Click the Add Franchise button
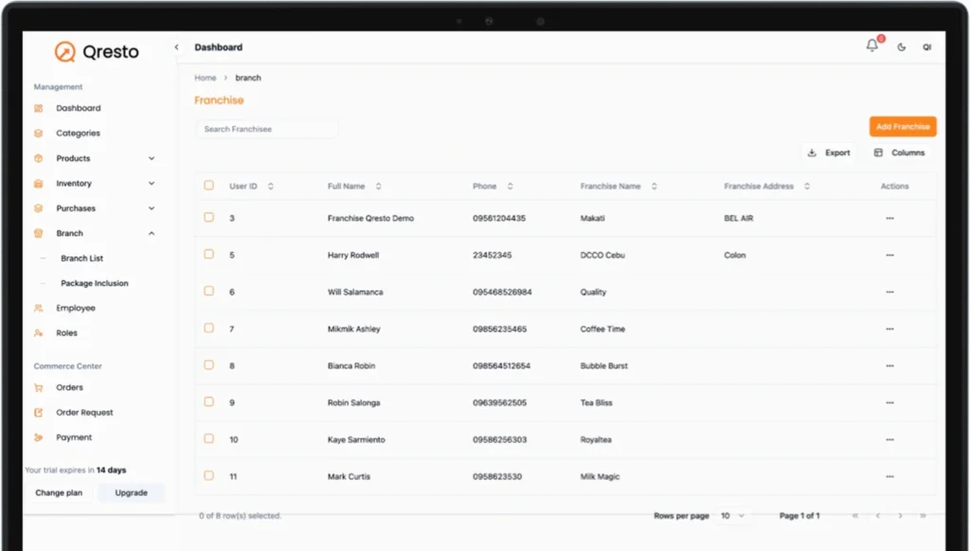The image size is (970, 551). point(902,127)
